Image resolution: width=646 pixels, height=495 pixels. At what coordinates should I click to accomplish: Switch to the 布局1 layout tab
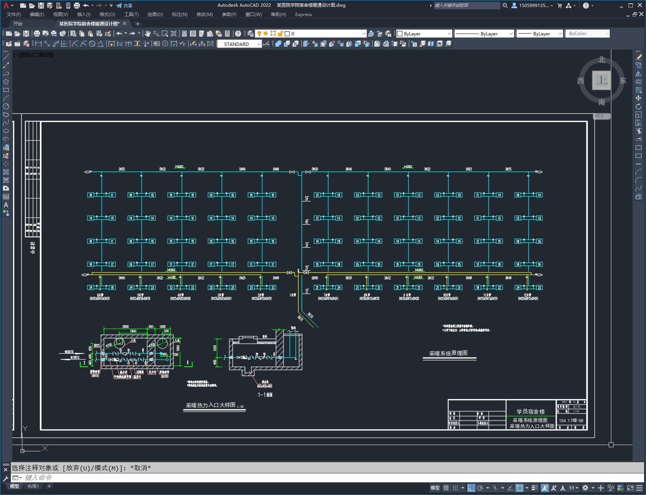point(33,486)
